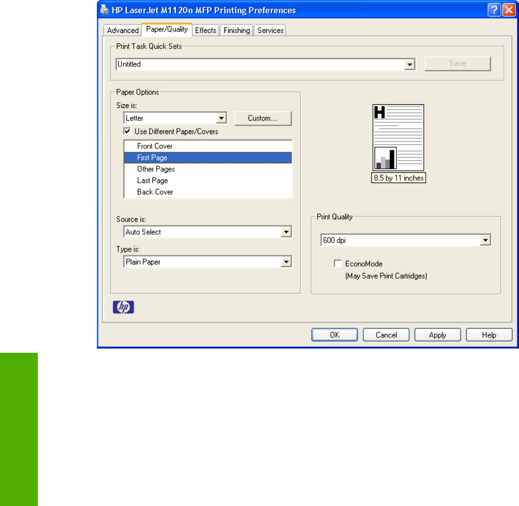Select the Paper/Quality tab
The image size is (519, 506).
[x=167, y=29]
